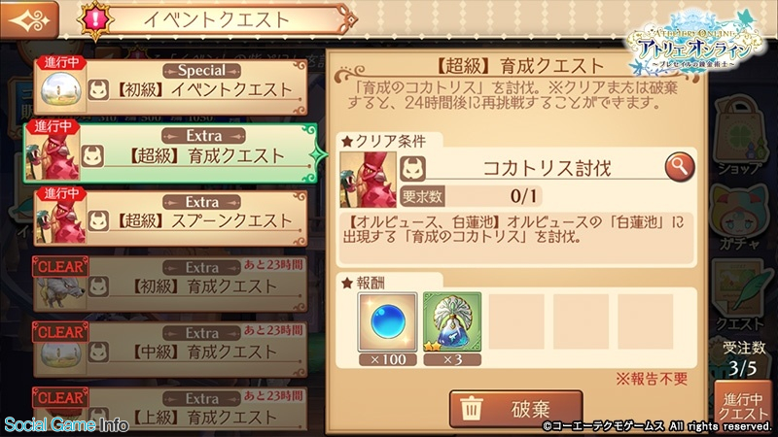Open the 進行中クエスト button
Screen dimensions: 778x437
pos(743,407)
